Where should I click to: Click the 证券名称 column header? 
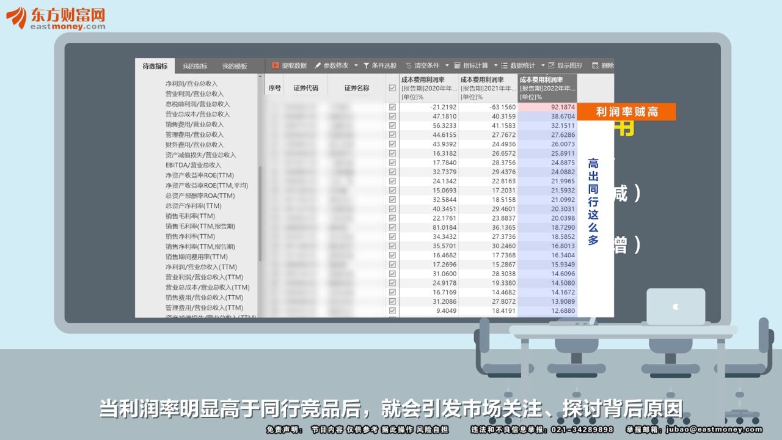(x=357, y=88)
